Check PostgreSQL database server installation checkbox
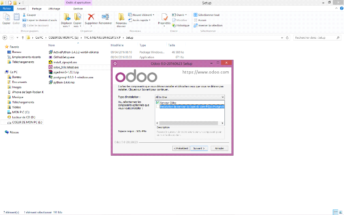The width and height of the screenshot is (344, 215). (x=157, y=107)
